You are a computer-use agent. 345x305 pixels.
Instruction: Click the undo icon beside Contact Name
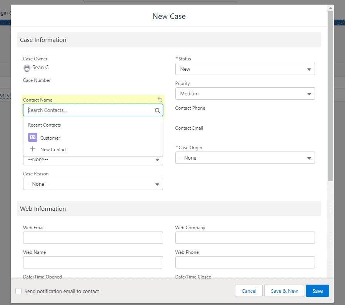pyautogui.click(x=160, y=100)
